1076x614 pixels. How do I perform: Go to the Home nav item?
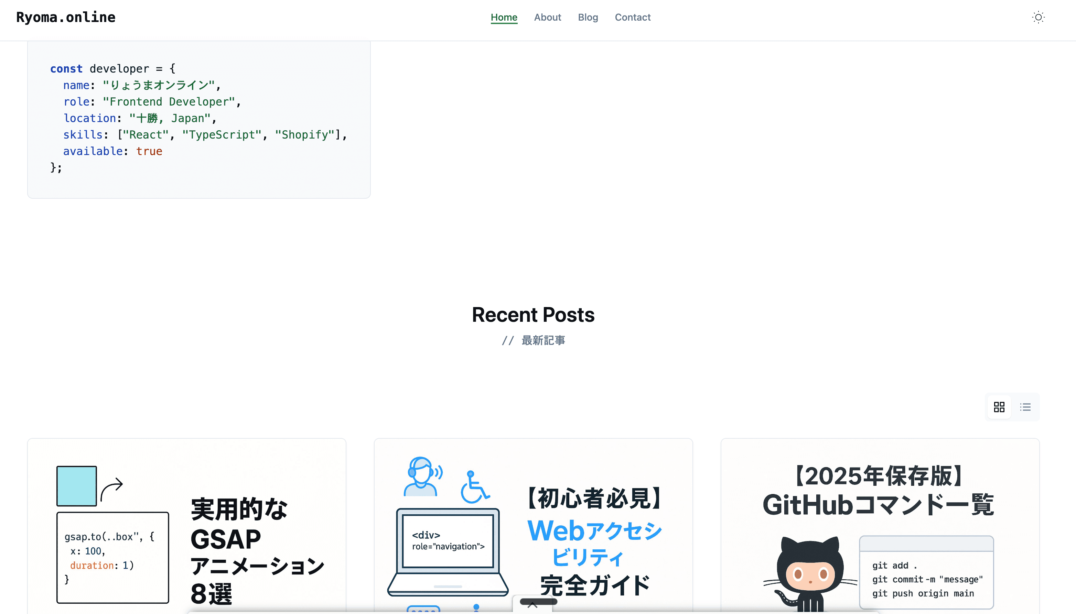[504, 17]
